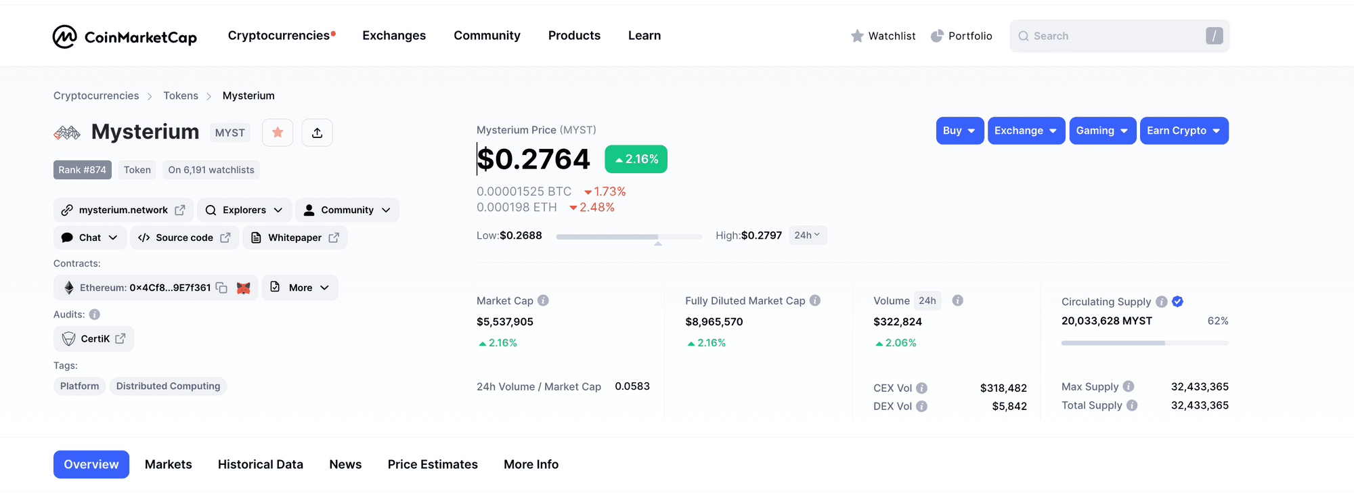Screen dimensions: 1354x500
Task: Expand the More contracts dropdown
Action: (300, 288)
